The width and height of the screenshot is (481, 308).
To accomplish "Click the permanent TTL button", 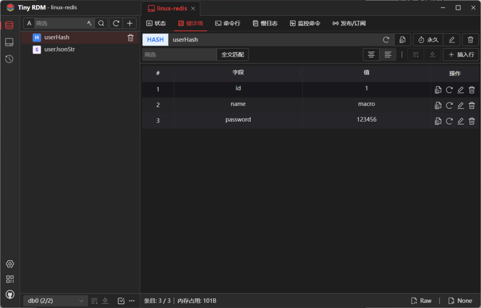I will pyautogui.click(x=428, y=40).
